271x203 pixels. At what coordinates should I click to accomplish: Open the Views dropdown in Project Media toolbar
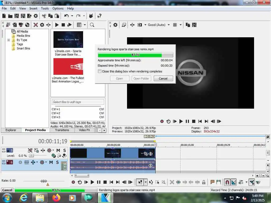click(85, 25)
